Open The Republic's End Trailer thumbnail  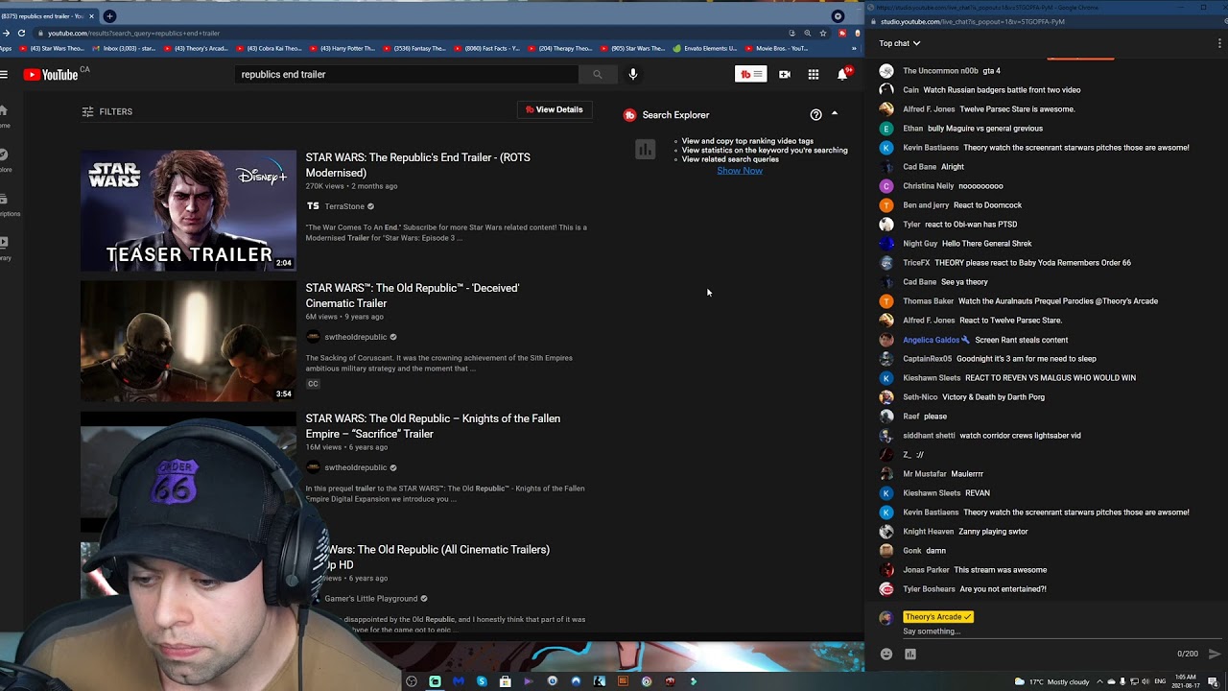click(189, 211)
